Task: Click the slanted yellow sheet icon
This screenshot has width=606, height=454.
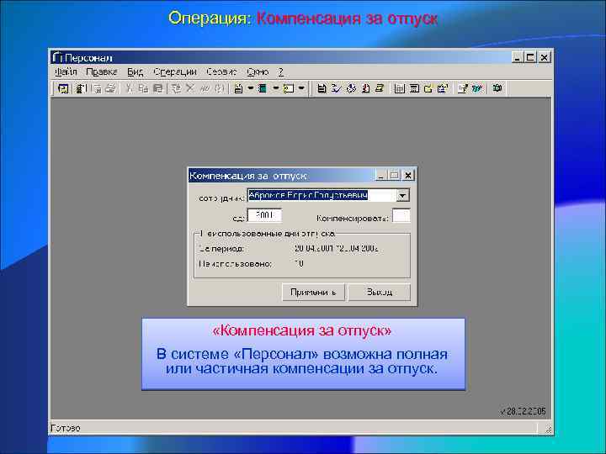Action: (x=380, y=88)
